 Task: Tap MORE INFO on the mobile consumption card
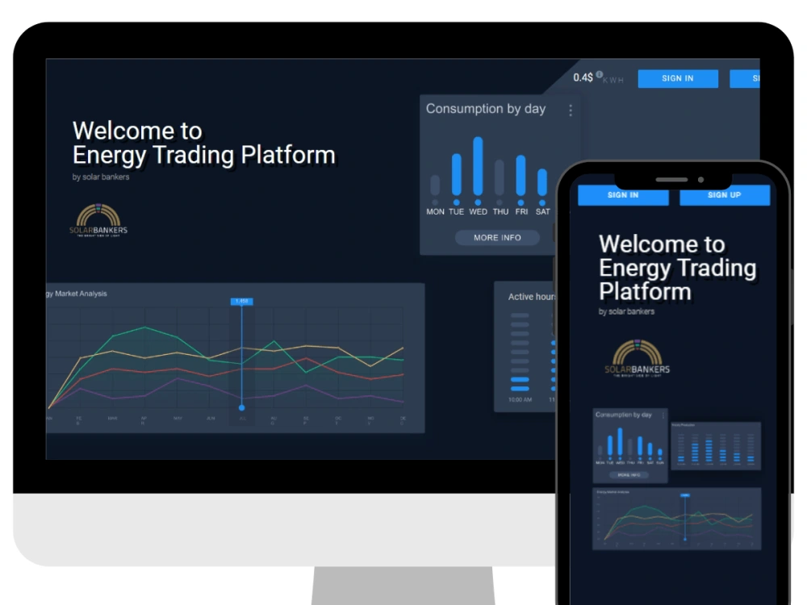click(629, 476)
